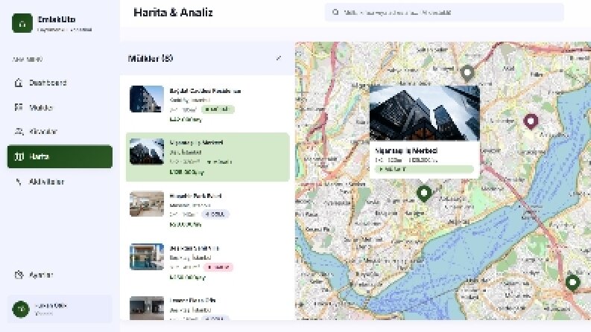Click the edit icon beside Mülkler heading
The height and width of the screenshot is (332, 591).
279,58
